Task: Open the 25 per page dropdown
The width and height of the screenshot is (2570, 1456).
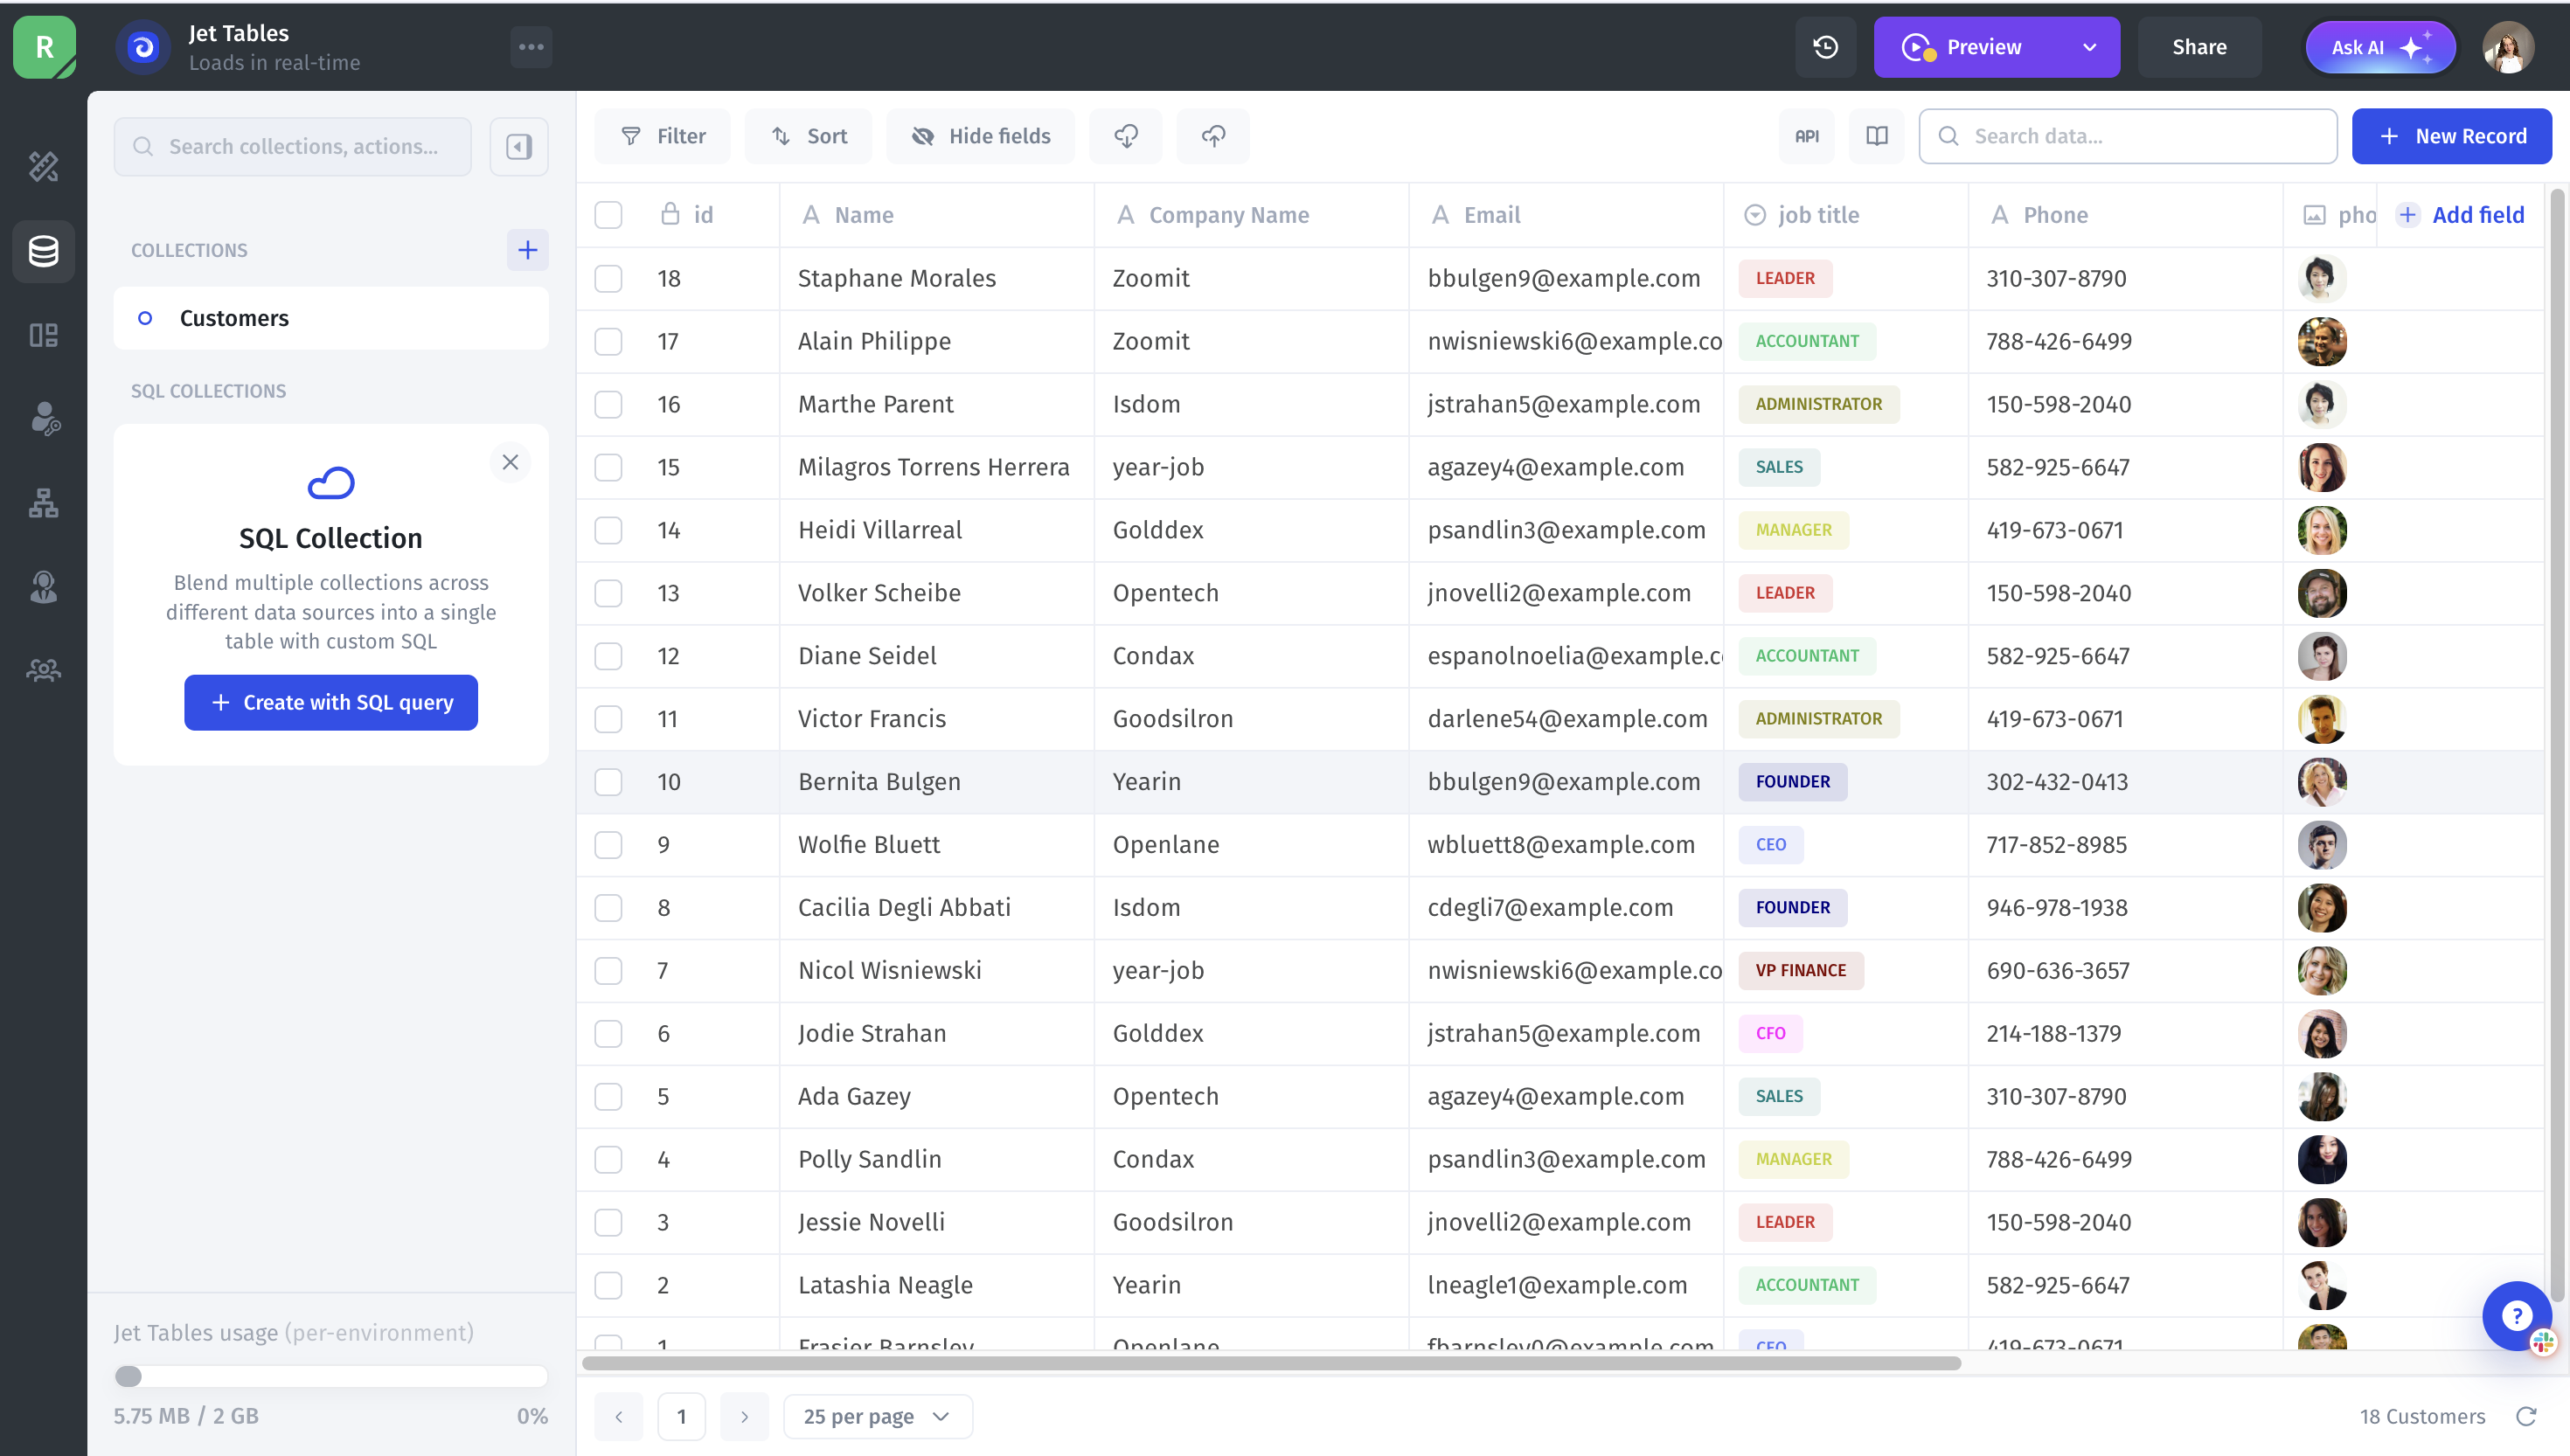Action: click(x=877, y=1416)
